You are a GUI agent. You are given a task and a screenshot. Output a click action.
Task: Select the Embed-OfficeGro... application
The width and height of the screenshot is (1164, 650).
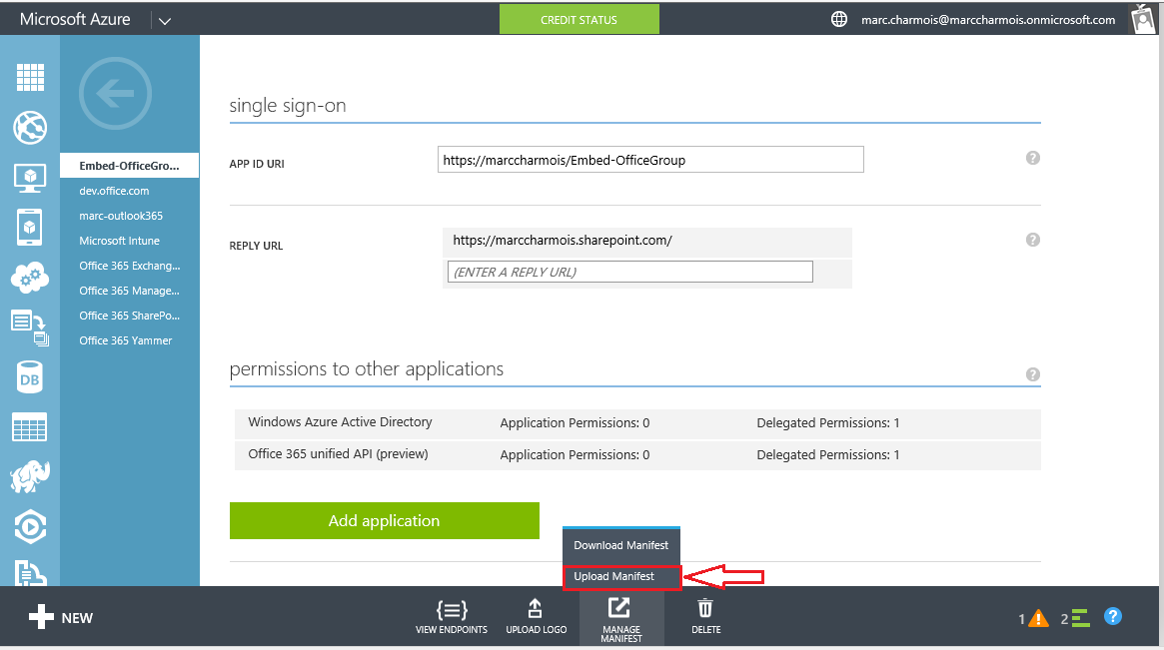pos(129,166)
